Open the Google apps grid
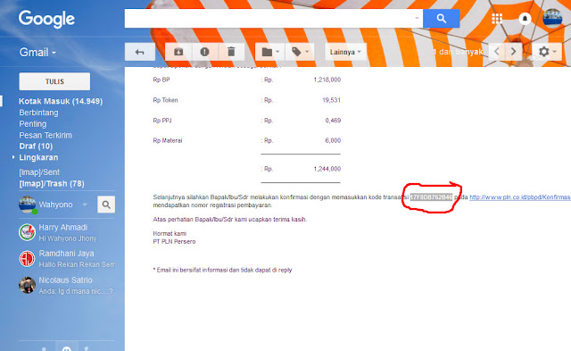 coord(497,19)
